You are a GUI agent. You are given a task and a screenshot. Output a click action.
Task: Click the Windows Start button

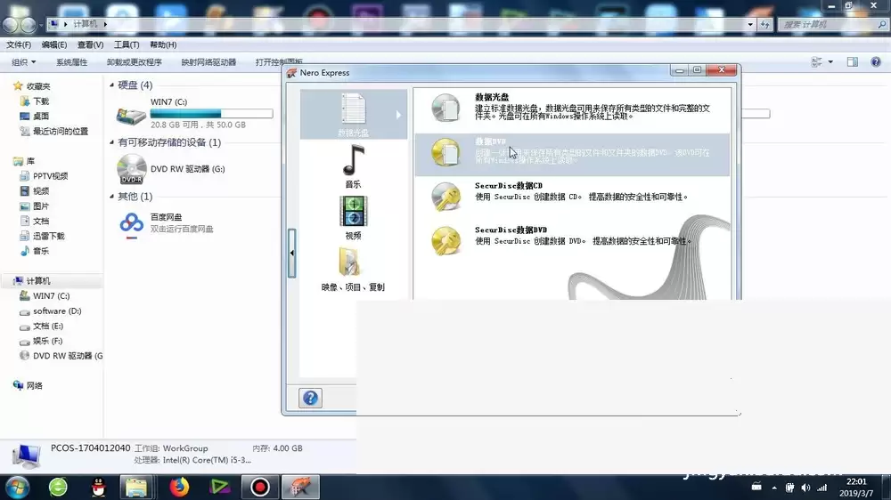point(18,488)
